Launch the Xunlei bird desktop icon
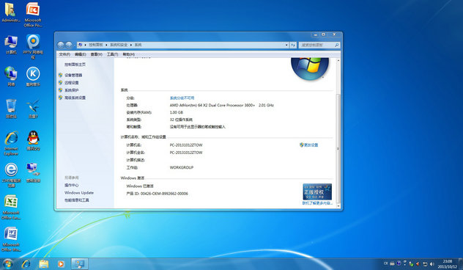Image resolution: width=463 pixels, height=270 pixels. (x=33, y=109)
